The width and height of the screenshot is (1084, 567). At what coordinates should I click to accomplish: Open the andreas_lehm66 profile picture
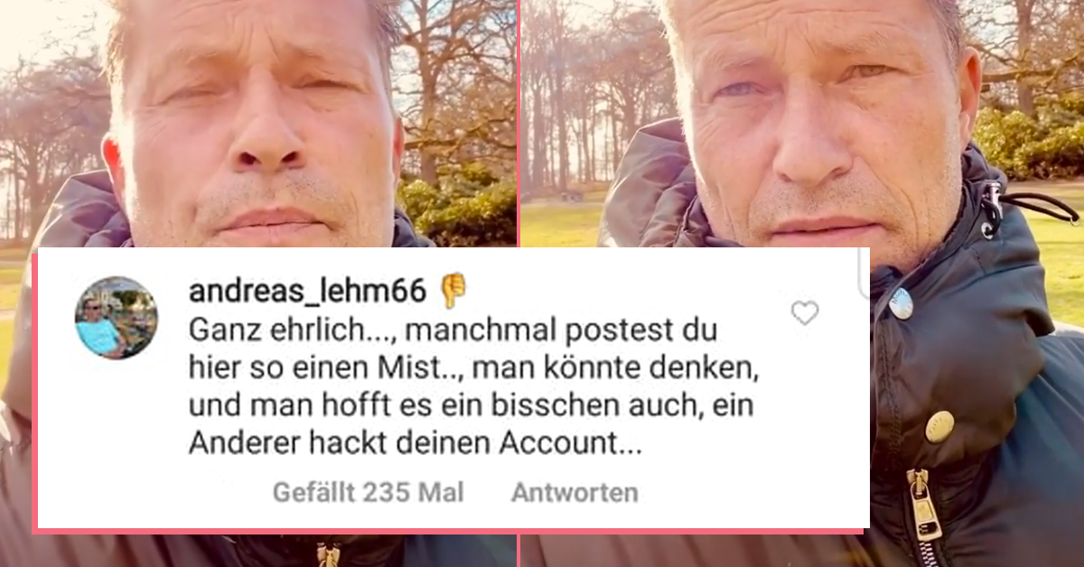pos(116,317)
